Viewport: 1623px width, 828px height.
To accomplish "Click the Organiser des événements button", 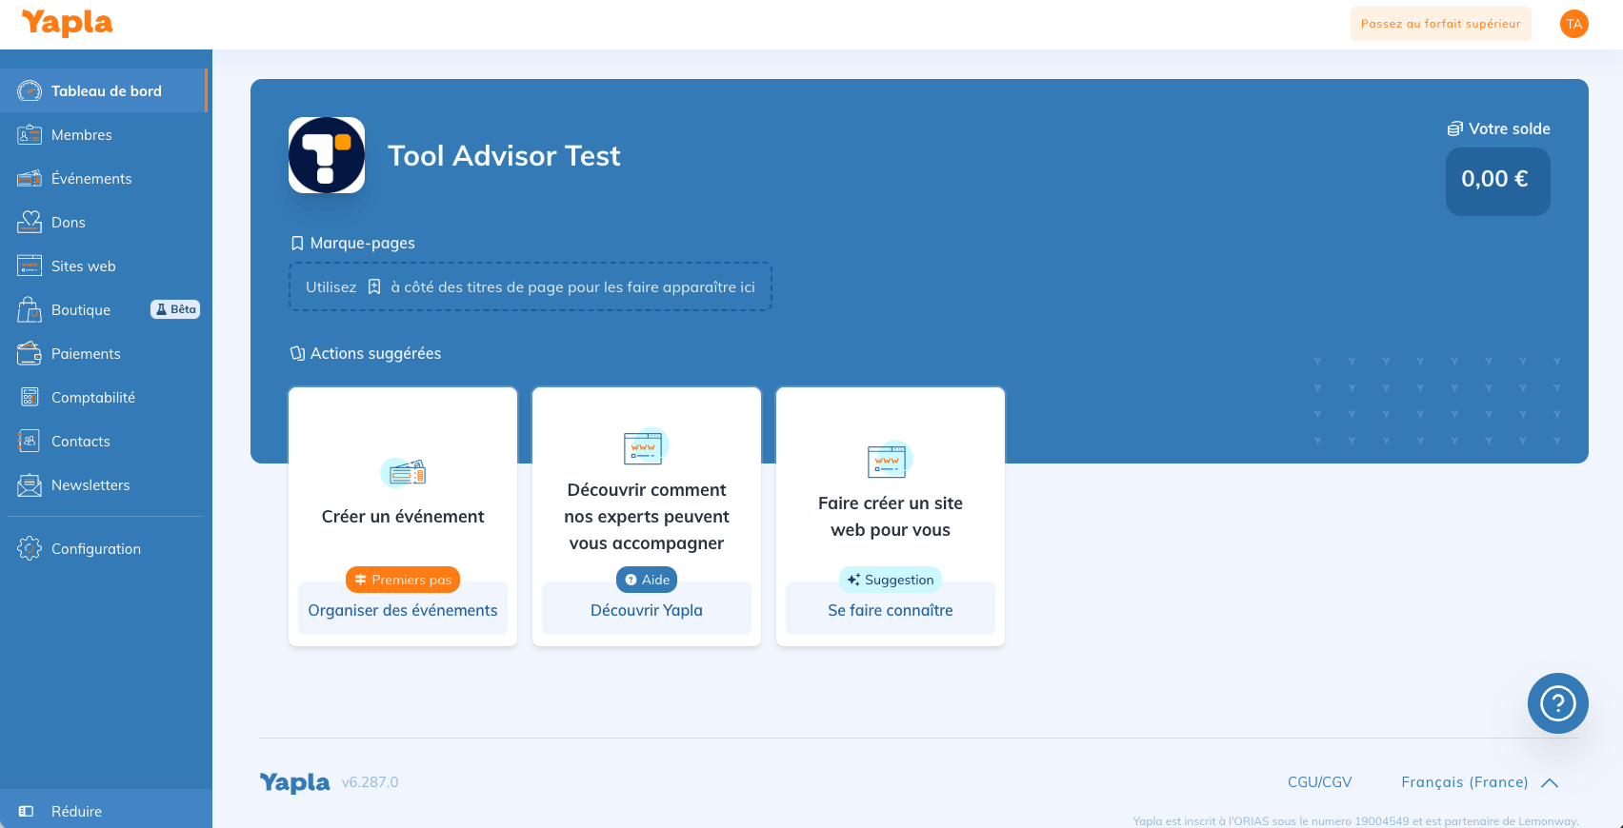I will pos(403,610).
